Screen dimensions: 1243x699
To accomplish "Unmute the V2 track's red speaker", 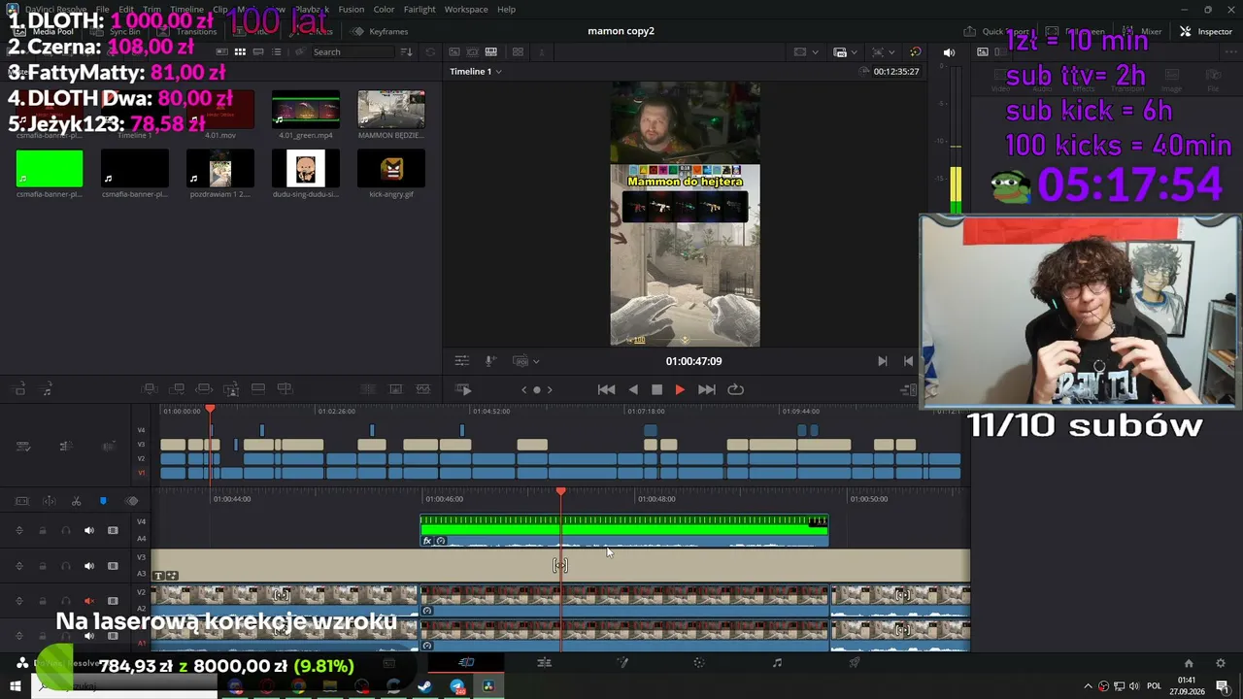I will pyautogui.click(x=89, y=601).
